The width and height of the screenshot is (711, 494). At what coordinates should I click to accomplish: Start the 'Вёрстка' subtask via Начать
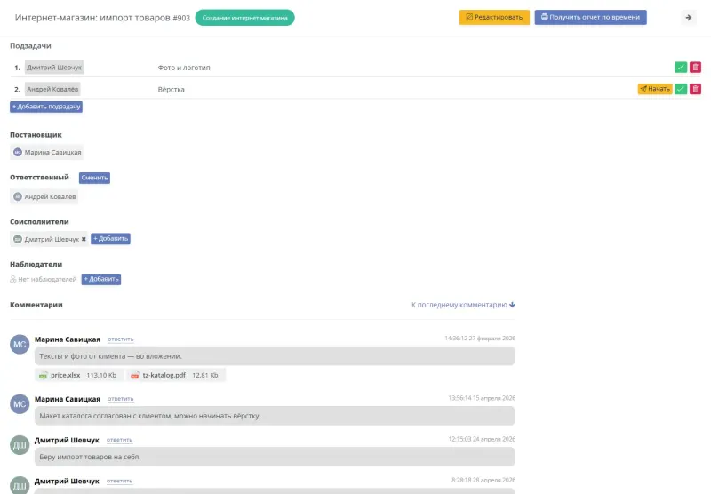655,89
